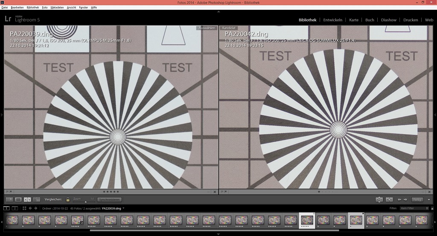Click the Swap select and candidate icon
Viewport: 437px width, 236px height.
pos(379,199)
